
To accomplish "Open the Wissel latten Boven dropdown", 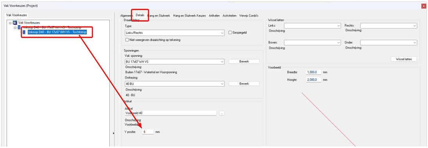I will coord(312,43).
